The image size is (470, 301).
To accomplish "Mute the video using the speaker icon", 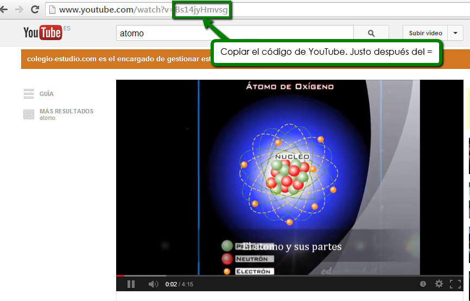I will pyautogui.click(x=154, y=284).
